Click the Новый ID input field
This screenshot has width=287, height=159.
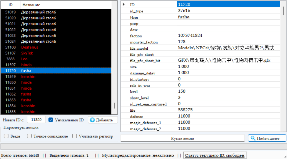coord(36,120)
